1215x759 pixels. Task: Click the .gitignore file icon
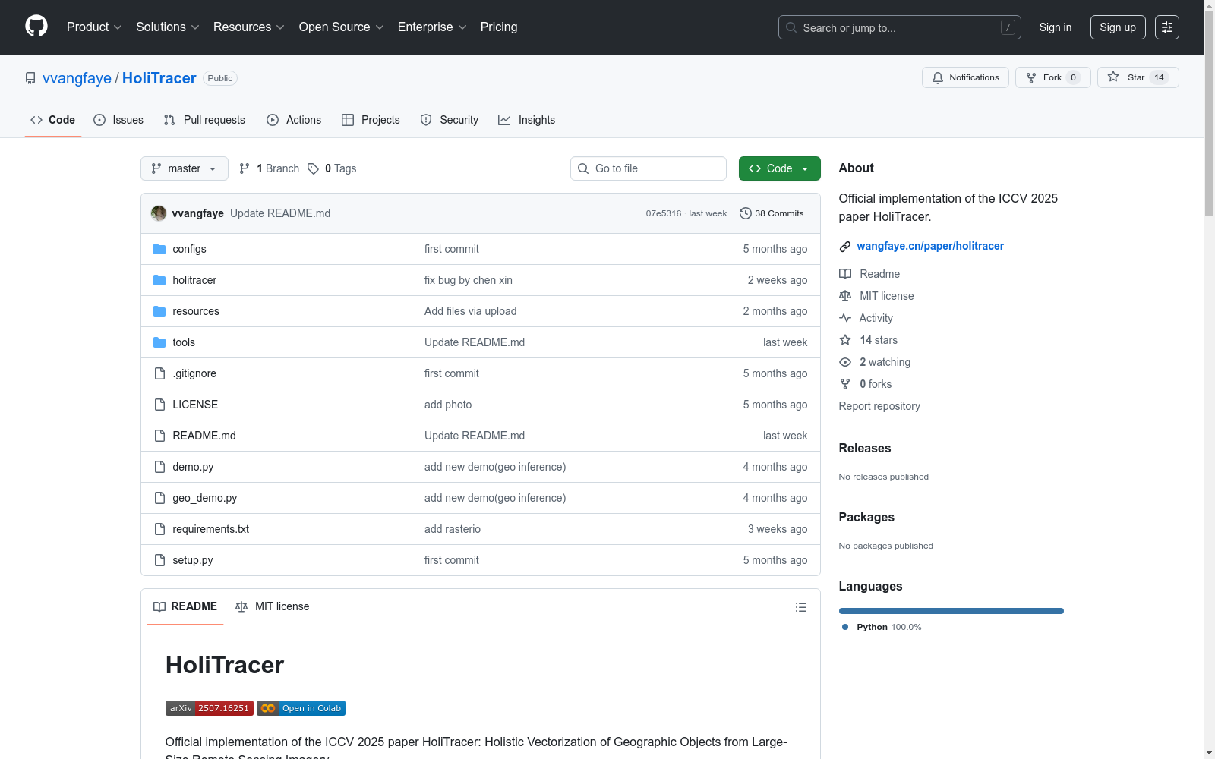tap(159, 373)
